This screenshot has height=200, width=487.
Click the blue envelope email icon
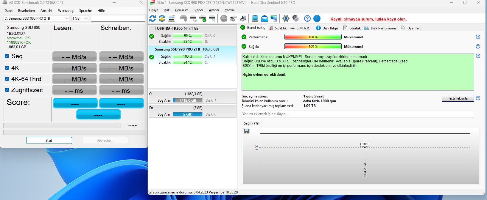point(264,18)
